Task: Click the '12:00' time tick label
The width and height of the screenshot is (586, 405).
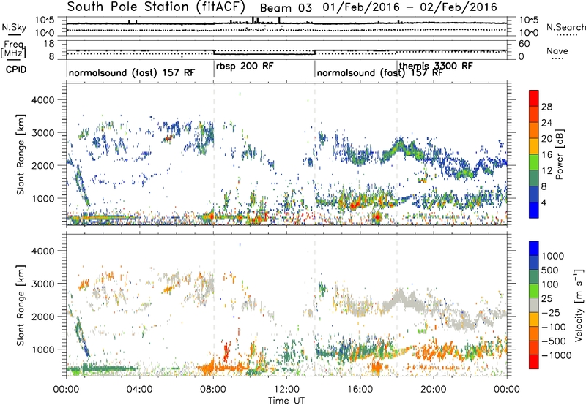Action: click(x=286, y=390)
